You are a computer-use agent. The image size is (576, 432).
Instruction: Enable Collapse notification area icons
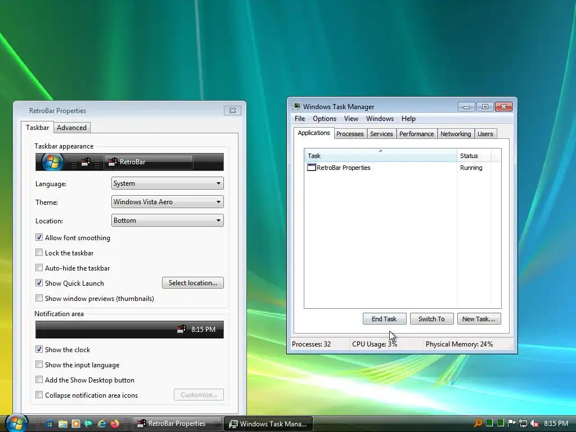click(39, 395)
